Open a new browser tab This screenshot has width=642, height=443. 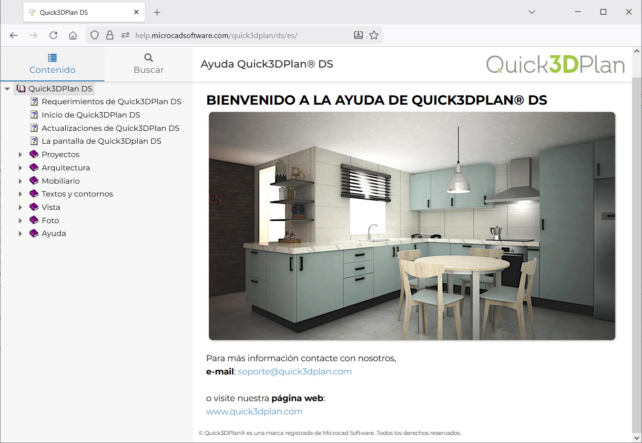(x=157, y=12)
